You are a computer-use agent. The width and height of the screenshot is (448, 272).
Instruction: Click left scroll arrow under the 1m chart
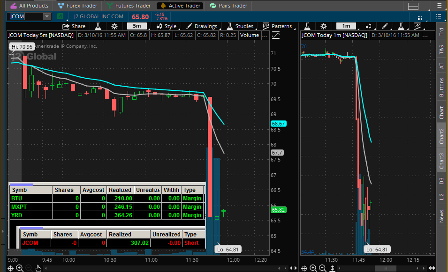pos(340,268)
